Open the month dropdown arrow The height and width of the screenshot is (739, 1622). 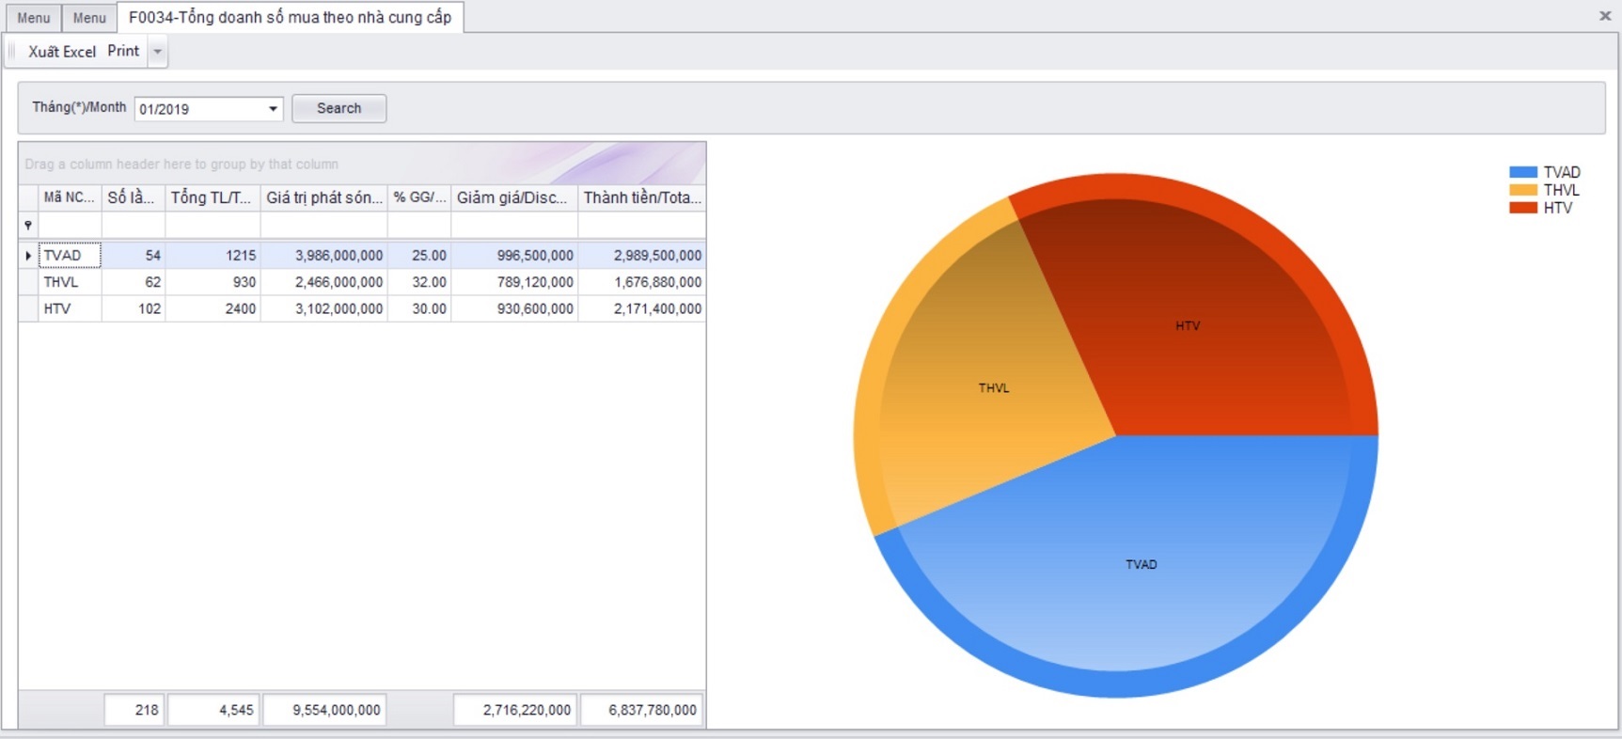(273, 109)
